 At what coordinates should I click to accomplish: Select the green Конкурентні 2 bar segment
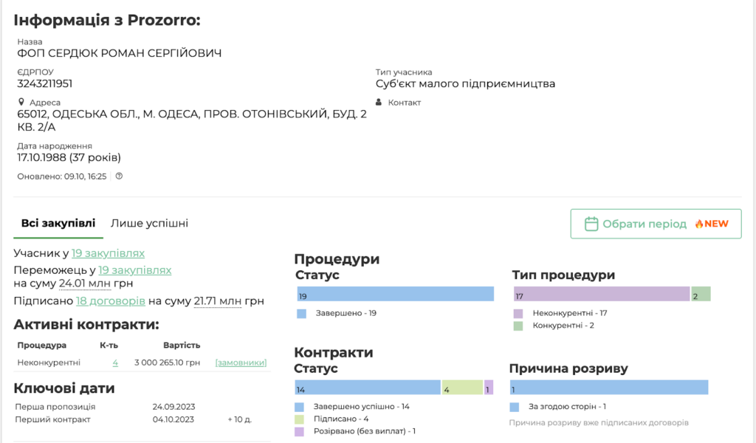pyautogui.click(x=701, y=294)
